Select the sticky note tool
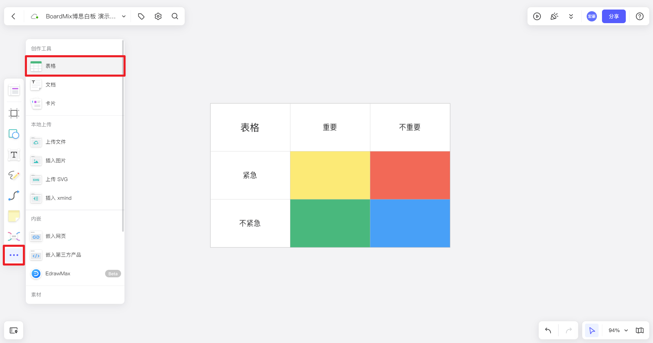Viewport: 653px width, 343px height. [14, 216]
